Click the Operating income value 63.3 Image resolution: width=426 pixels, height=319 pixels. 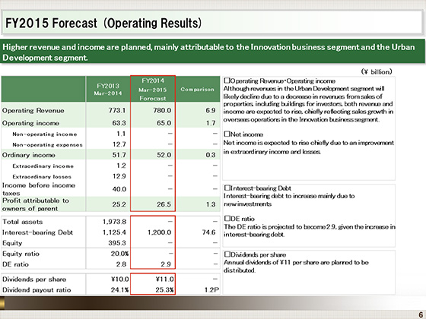[x=119, y=123]
